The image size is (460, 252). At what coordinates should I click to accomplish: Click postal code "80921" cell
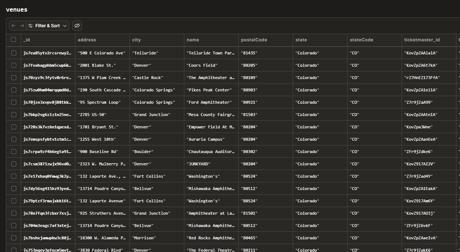click(266, 102)
